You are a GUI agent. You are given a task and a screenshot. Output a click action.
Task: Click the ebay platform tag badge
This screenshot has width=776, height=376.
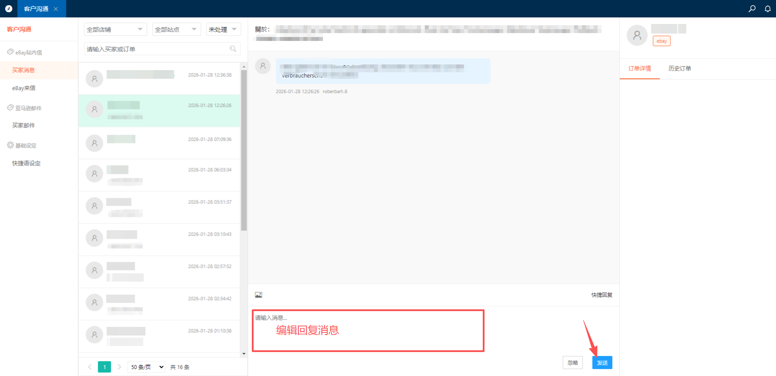tap(661, 41)
